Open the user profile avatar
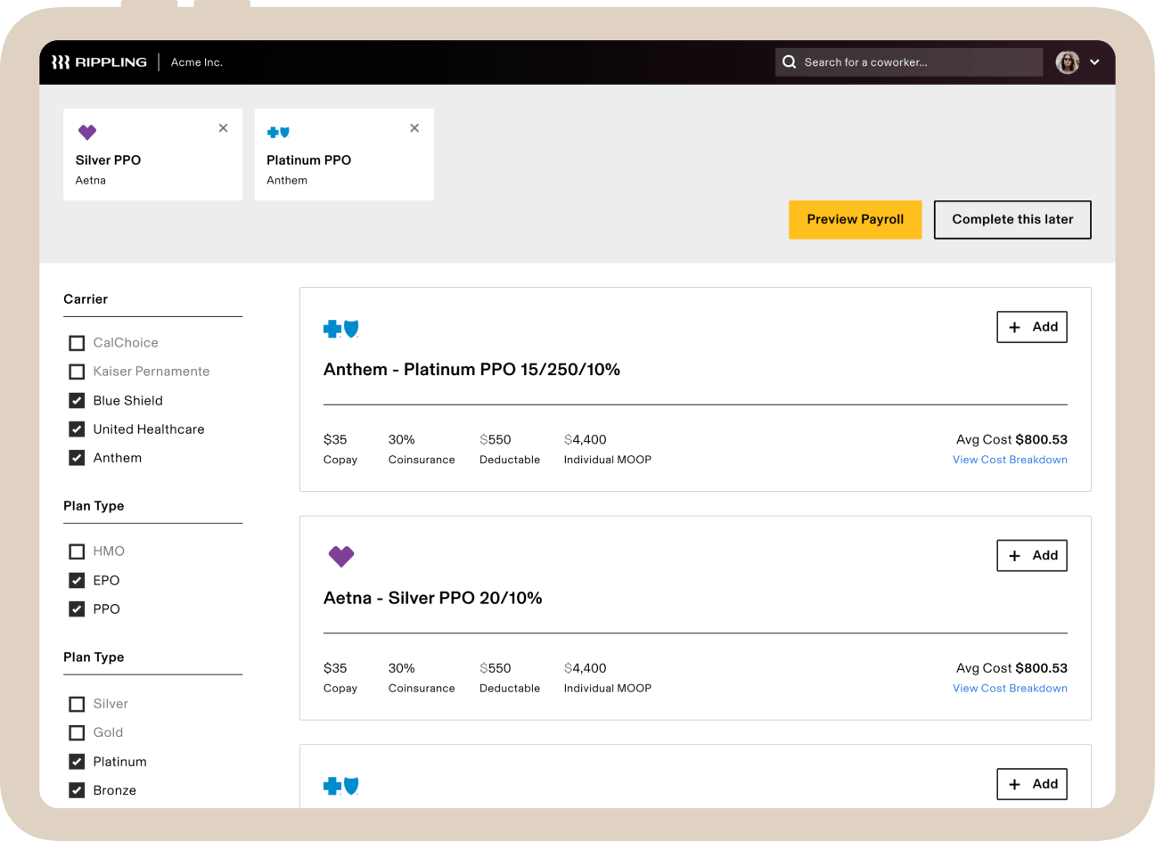This screenshot has height=841, width=1155. pyautogui.click(x=1067, y=62)
